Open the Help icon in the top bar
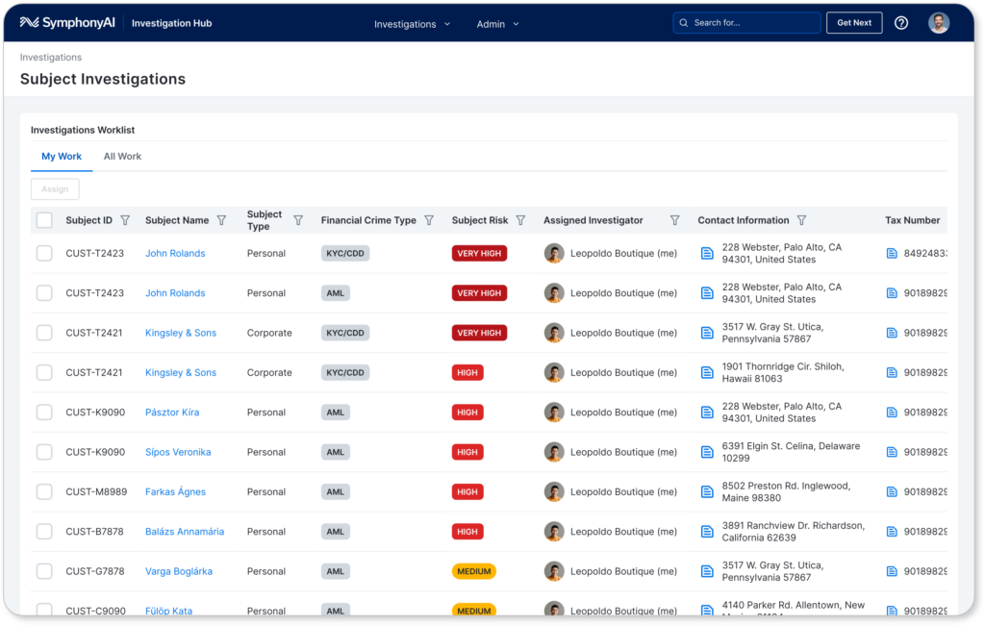985x626 pixels. pos(901,22)
